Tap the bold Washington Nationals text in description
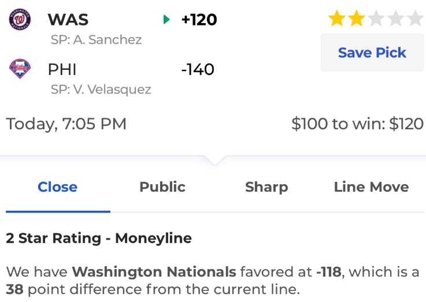 (154, 271)
